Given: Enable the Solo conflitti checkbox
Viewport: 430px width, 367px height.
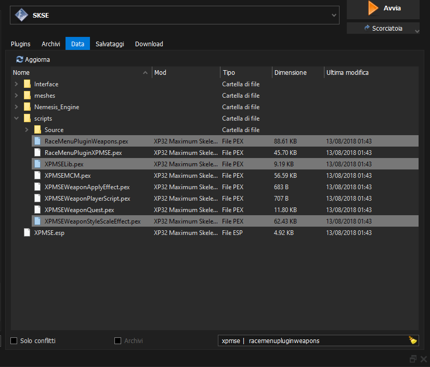Looking at the screenshot, I should [x=14, y=340].
